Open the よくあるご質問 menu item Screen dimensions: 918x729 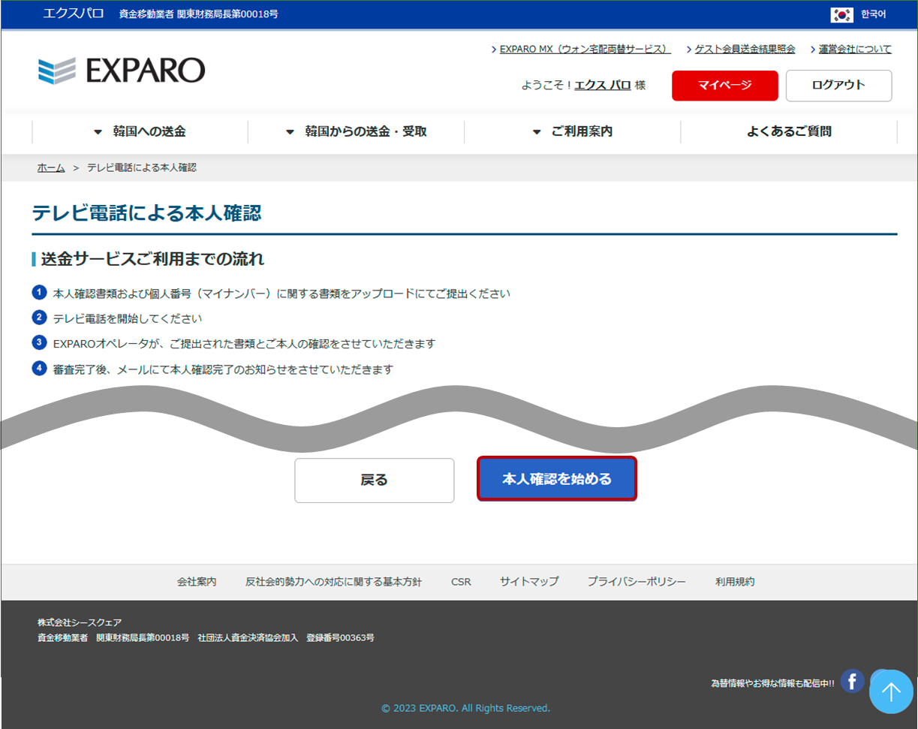pos(789,131)
